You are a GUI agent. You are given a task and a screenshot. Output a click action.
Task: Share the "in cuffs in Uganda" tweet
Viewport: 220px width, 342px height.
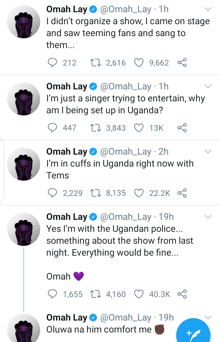click(x=182, y=193)
